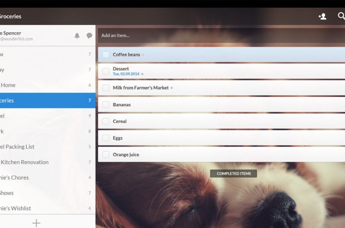The height and width of the screenshot is (228, 345).
Task: Open the share list add-person icon
Action: pos(322,16)
